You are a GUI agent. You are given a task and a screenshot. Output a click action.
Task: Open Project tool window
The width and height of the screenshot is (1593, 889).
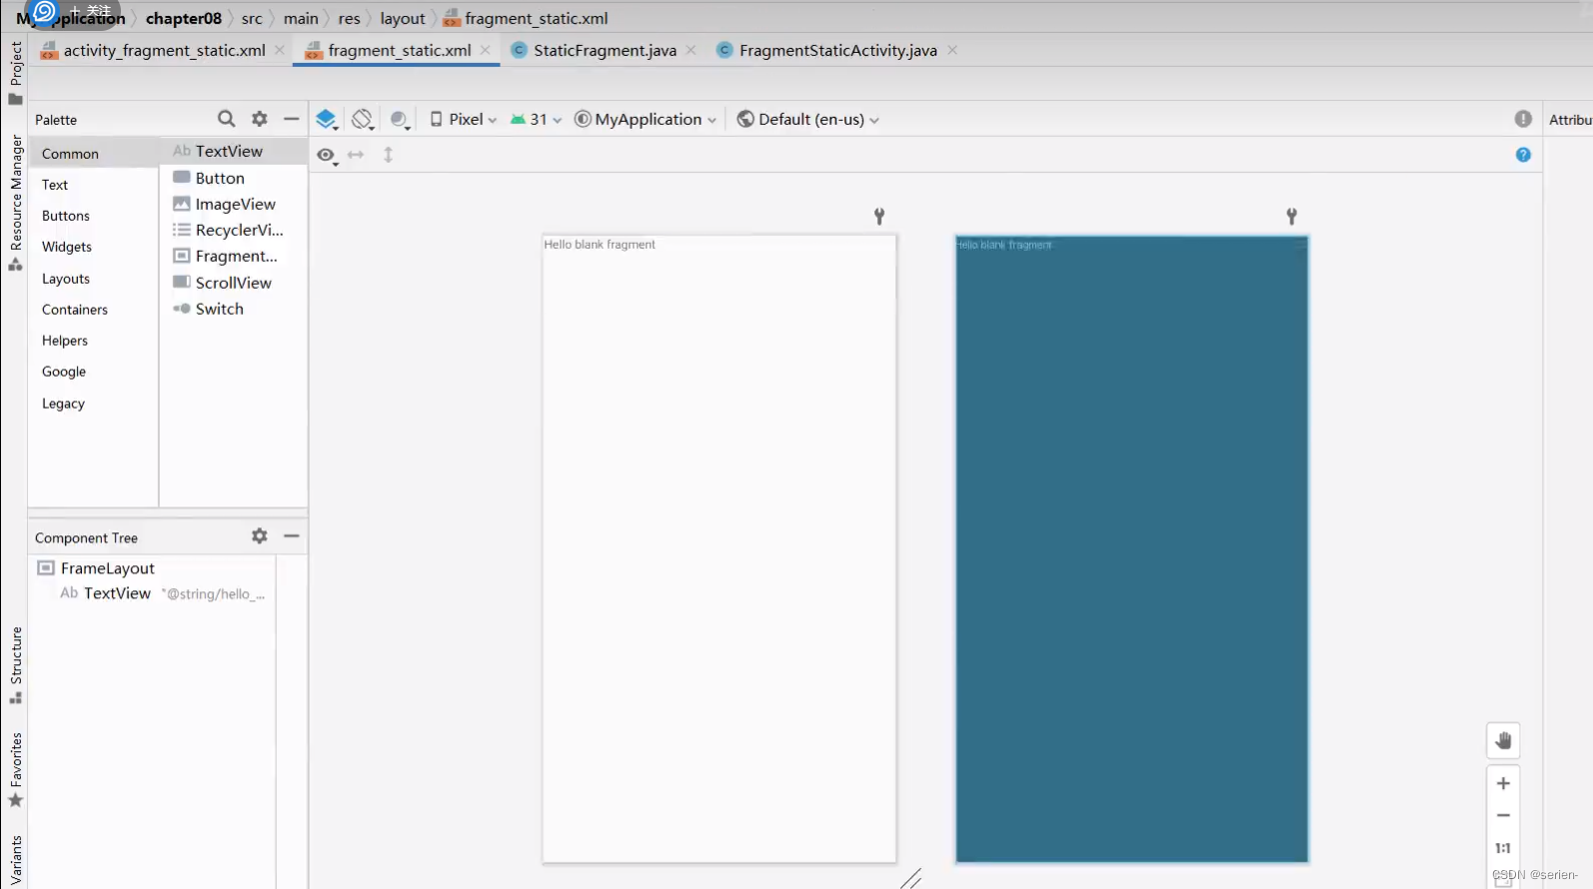15,72
